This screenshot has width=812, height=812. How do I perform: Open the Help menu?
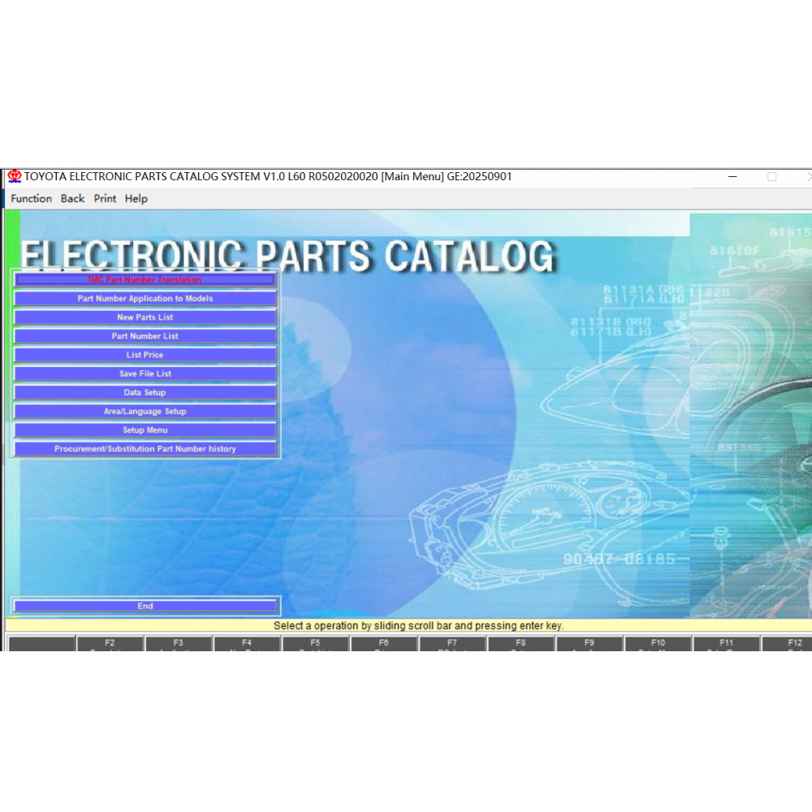[x=136, y=199]
